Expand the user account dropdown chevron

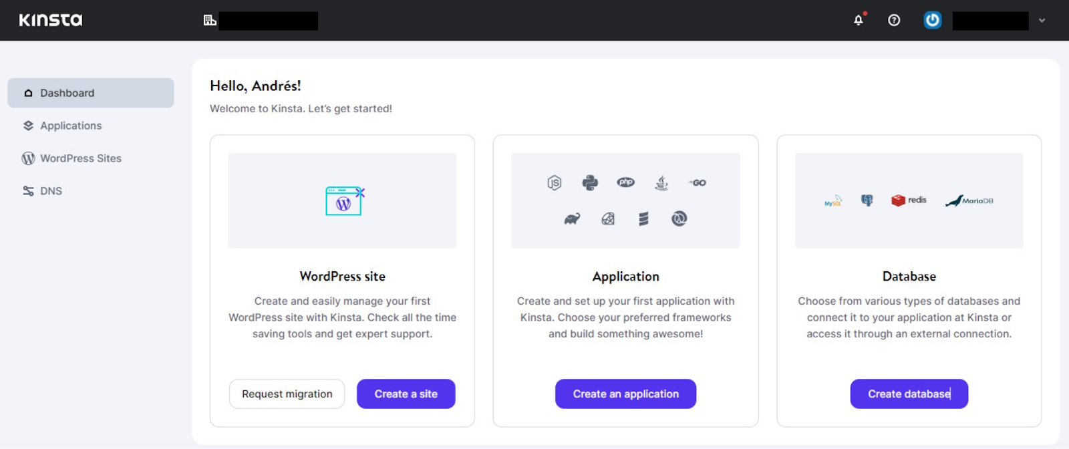pyautogui.click(x=1042, y=21)
